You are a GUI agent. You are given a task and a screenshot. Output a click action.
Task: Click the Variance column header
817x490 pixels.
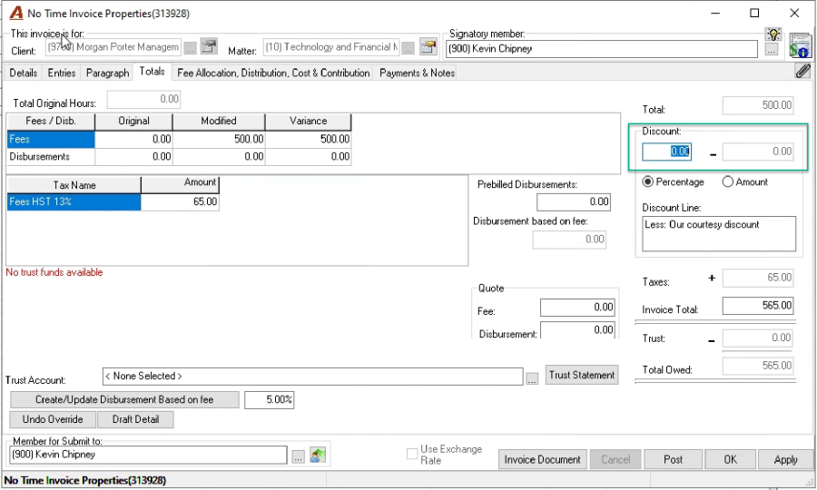click(309, 122)
